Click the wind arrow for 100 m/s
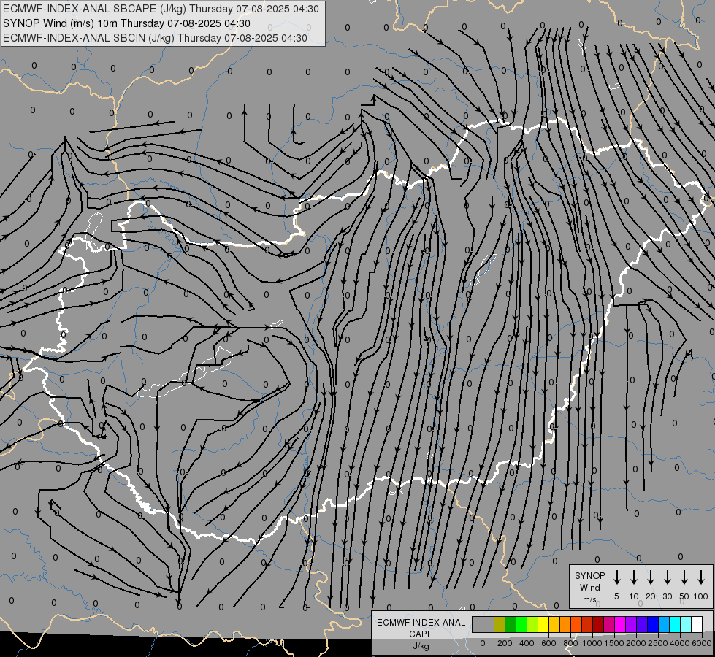 701,577
